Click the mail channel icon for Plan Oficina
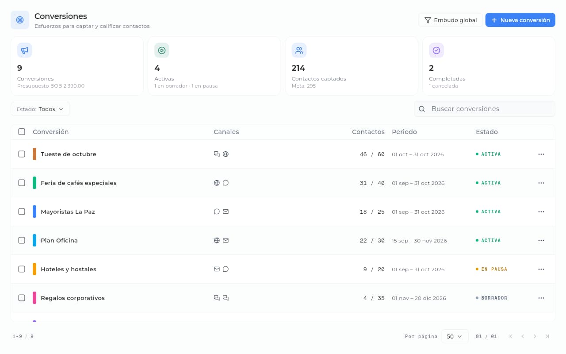 click(226, 240)
